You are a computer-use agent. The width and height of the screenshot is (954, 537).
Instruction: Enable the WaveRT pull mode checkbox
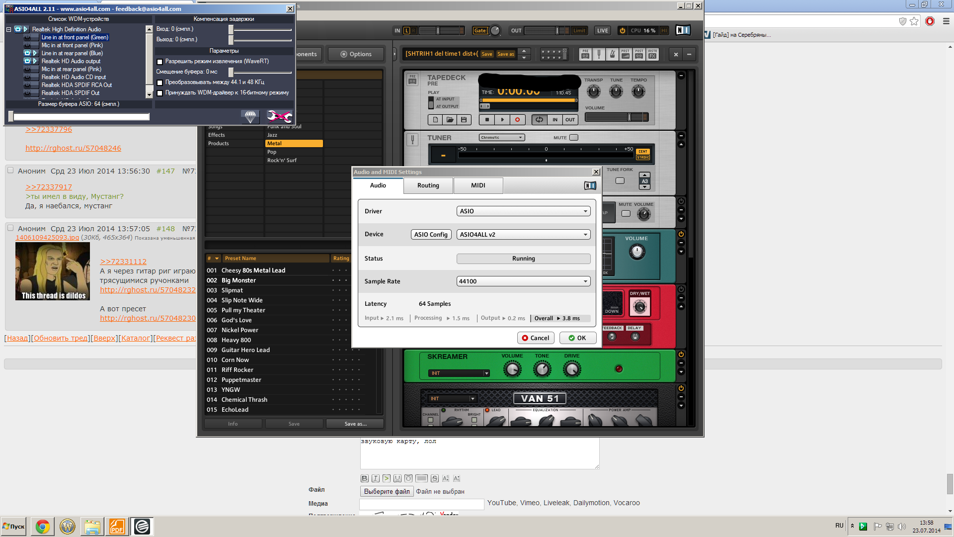159,62
